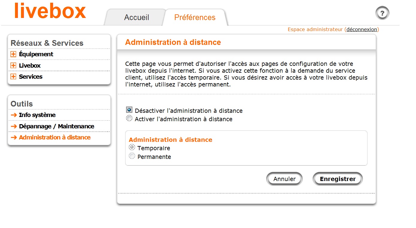Viewport: 416px width, 228px height.
Task: Choose the Temporaire radio option
Action: [x=132, y=148]
